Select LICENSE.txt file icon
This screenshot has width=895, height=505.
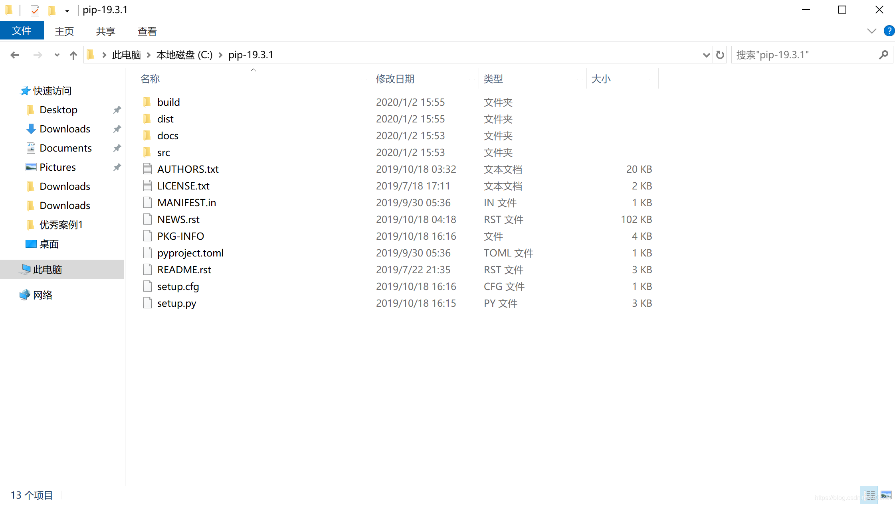coord(147,186)
